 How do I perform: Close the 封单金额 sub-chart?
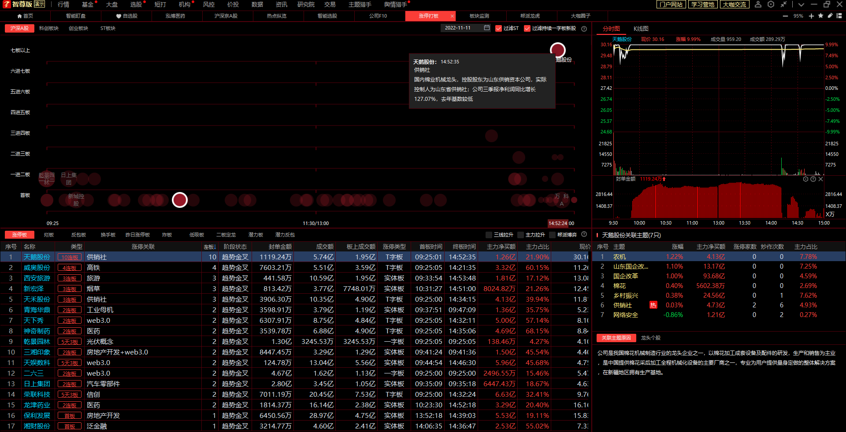click(820, 179)
